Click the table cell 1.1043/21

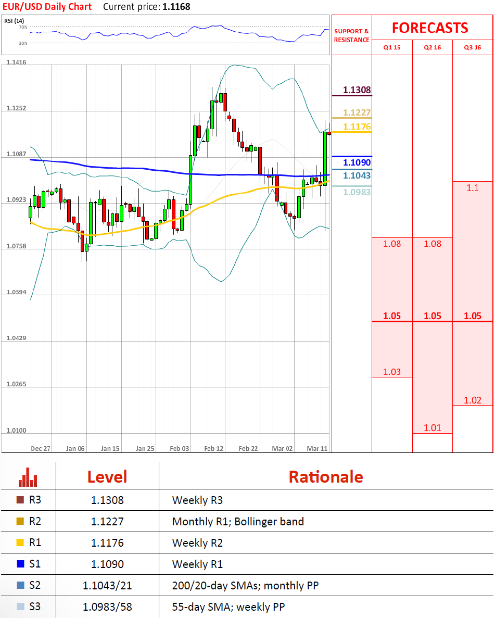coord(107,586)
